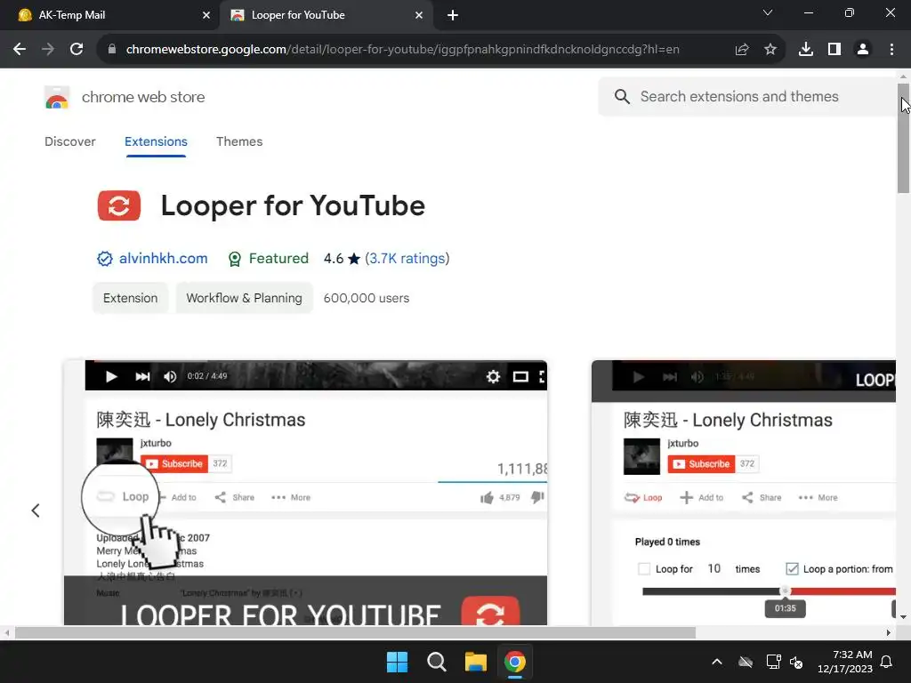The image size is (911, 683).
Task: Open the Windows Start menu
Action: [398, 662]
